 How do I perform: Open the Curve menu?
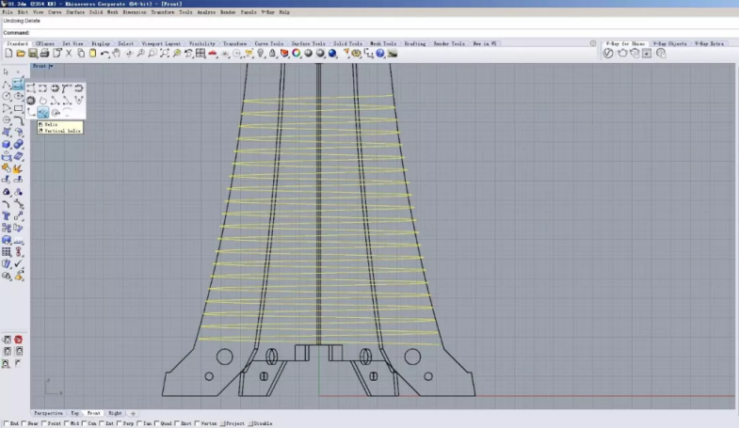[55, 12]
